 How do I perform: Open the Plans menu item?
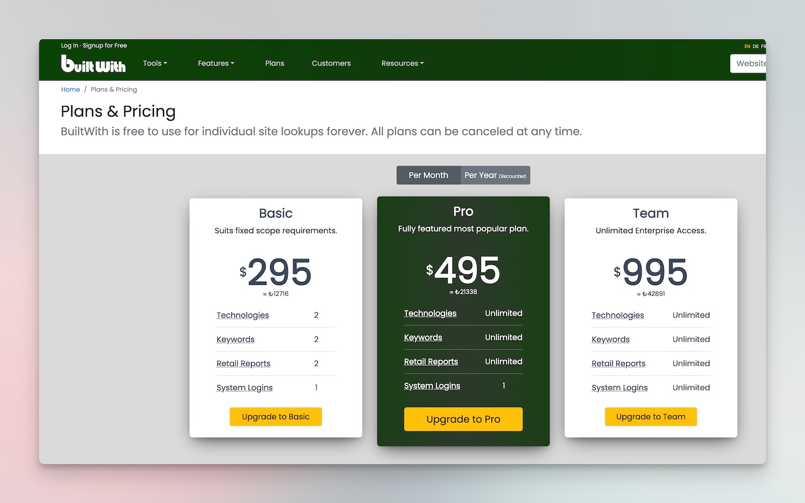[x=275, y=63]
